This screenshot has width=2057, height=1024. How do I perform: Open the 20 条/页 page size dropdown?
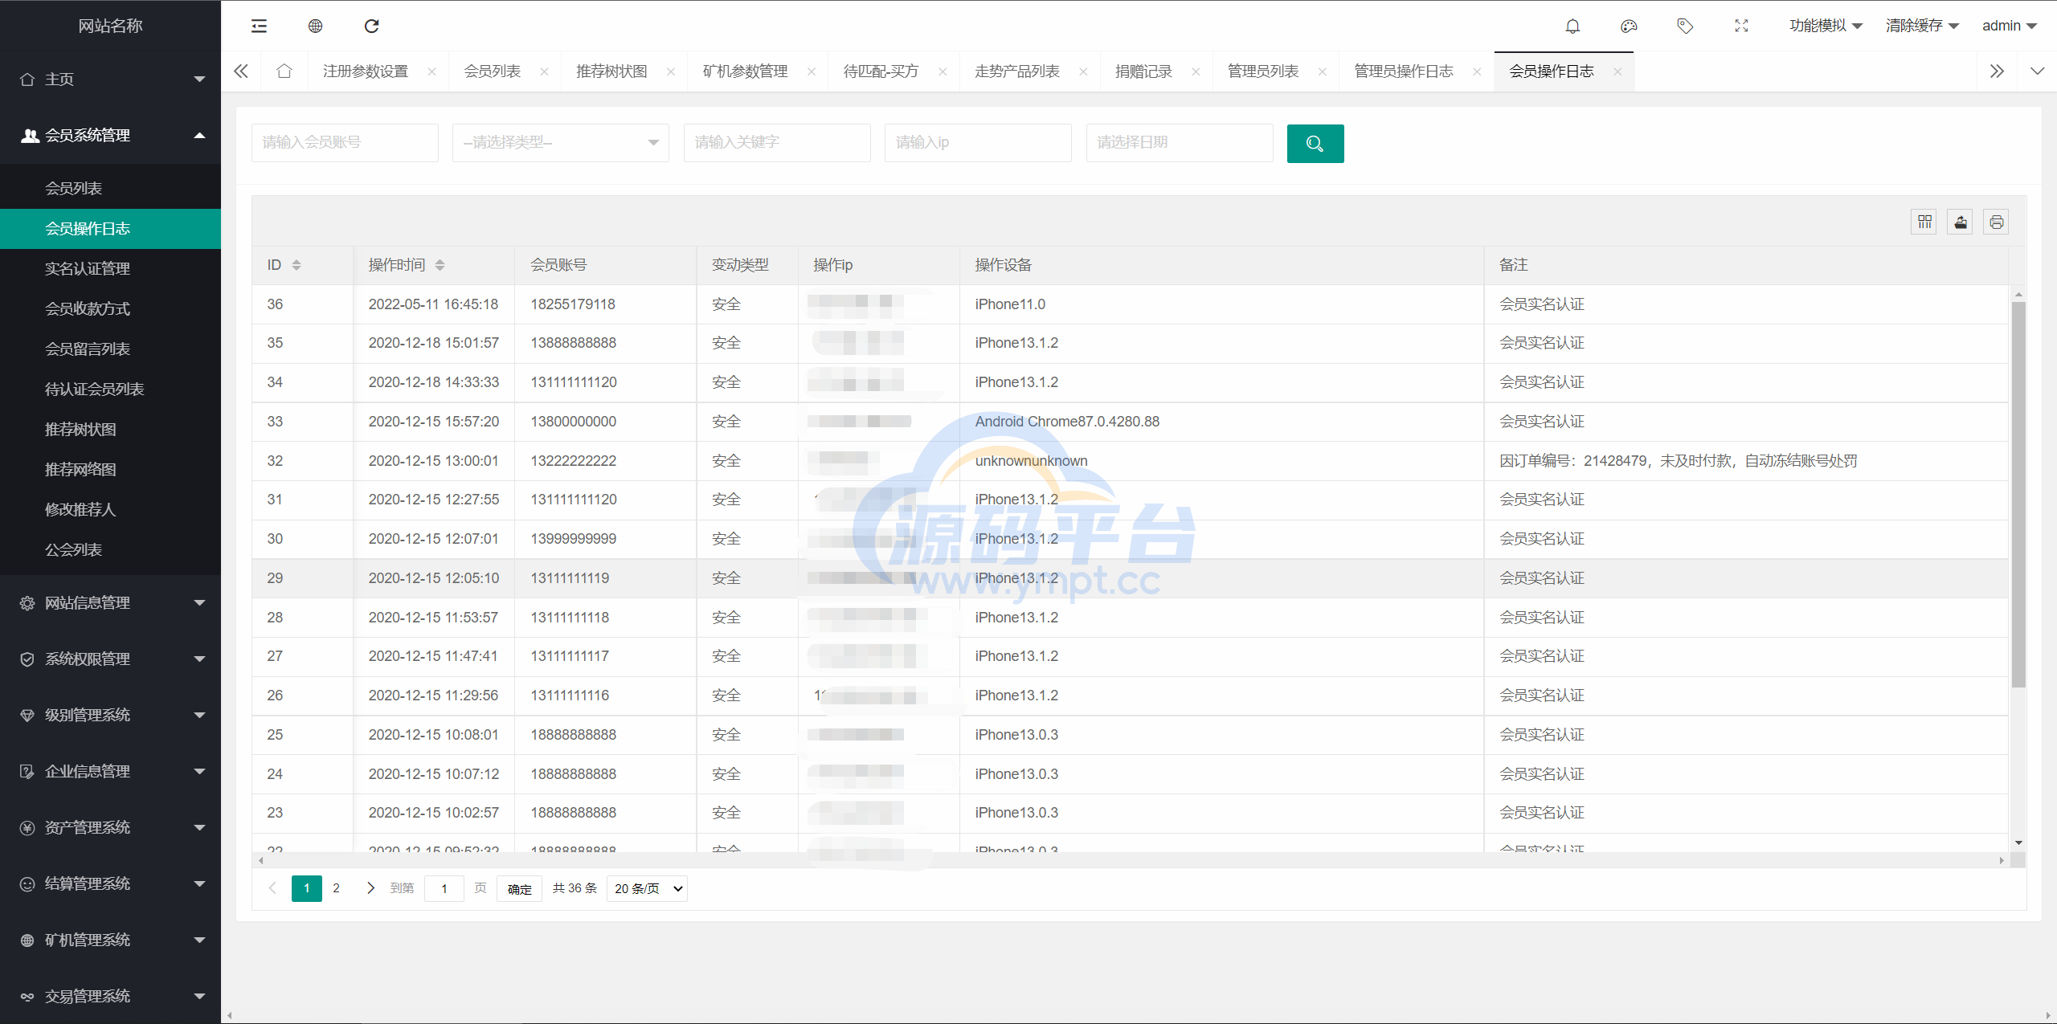(x=647, y=888)
